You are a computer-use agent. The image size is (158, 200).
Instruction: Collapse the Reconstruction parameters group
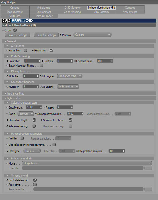(x=7, y=134)
